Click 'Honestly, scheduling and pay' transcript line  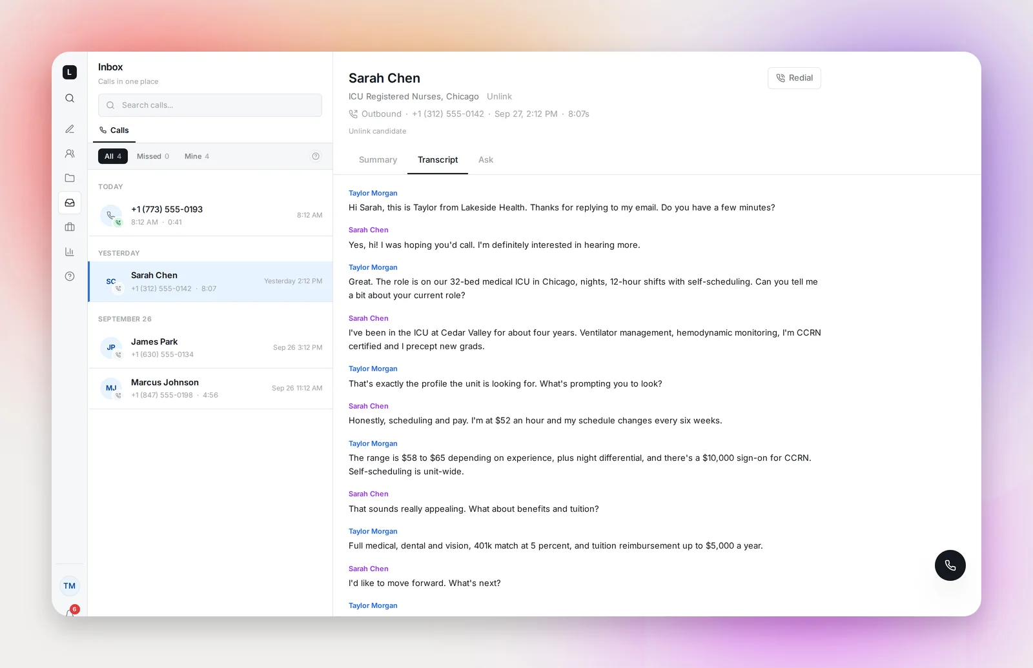535,421
